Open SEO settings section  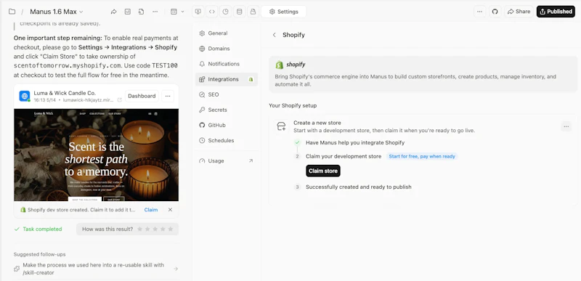click(x=227, y=94)
